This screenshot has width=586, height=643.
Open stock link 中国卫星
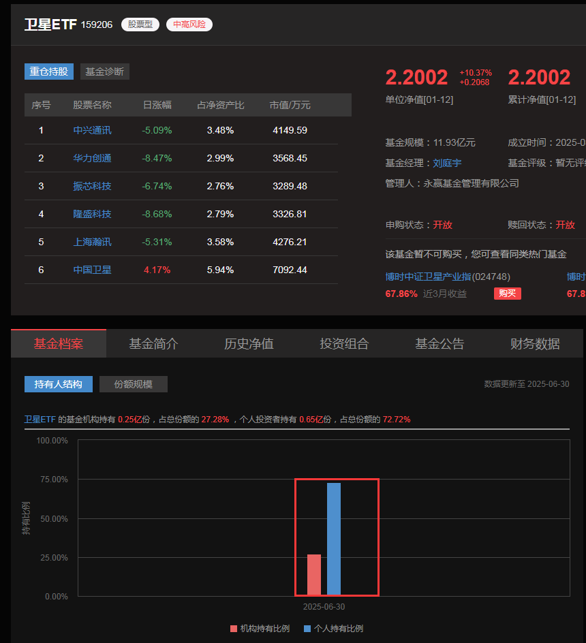[x=93, y=270]
